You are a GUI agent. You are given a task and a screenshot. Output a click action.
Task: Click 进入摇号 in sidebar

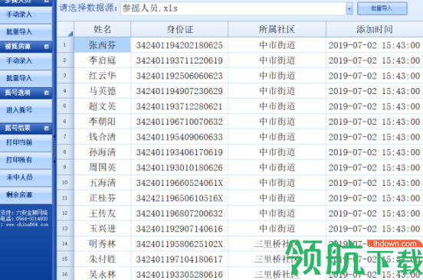pos(26,110)
